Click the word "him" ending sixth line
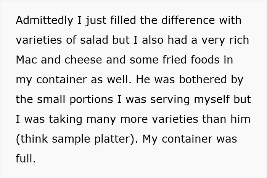267x178 pixels. pyautogui.click(x=240, y=119)
